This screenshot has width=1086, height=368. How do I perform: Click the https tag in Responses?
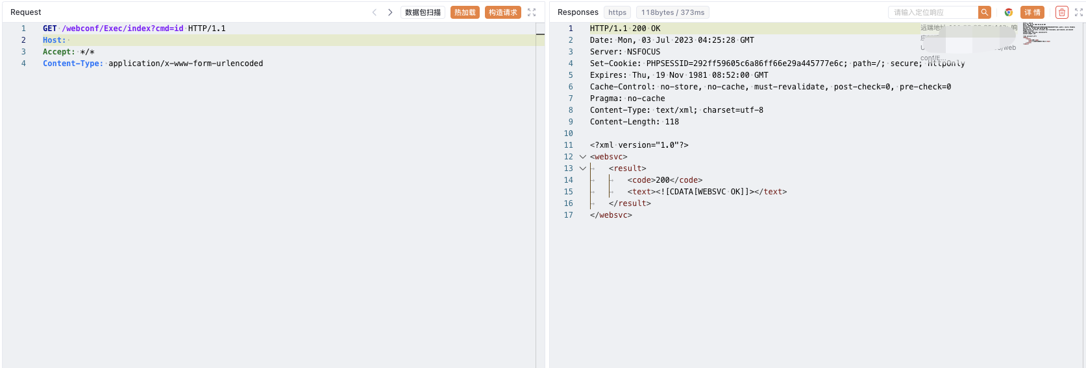617,12
